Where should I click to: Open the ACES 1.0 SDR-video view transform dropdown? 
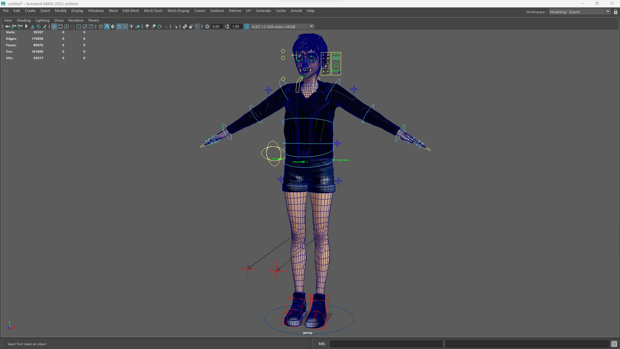tap(311, 26)
